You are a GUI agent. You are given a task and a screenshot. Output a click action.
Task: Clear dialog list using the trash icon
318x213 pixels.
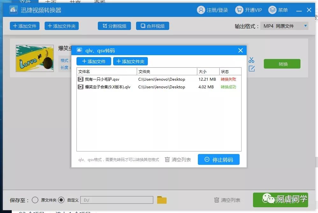pos(167,159)
